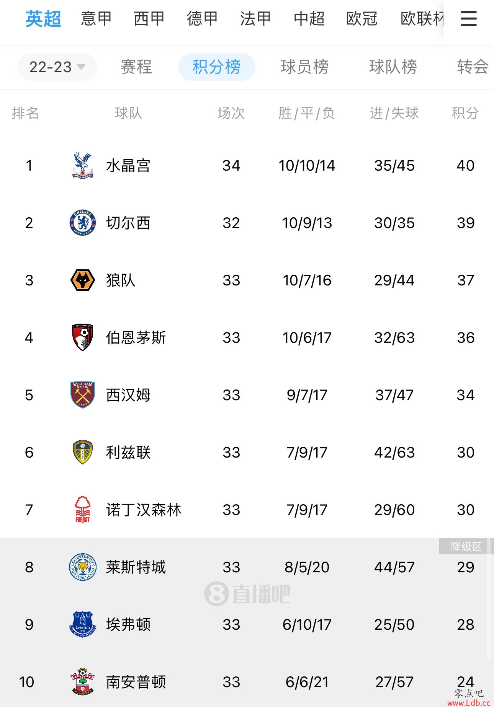Click the 积分 column header
The width and height of the screenshot is (494, 707).
[465, 113]
